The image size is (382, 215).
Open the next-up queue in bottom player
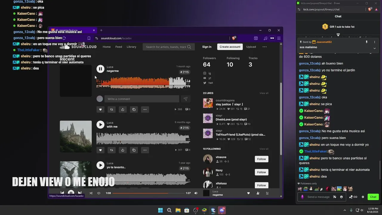[267, 193]
